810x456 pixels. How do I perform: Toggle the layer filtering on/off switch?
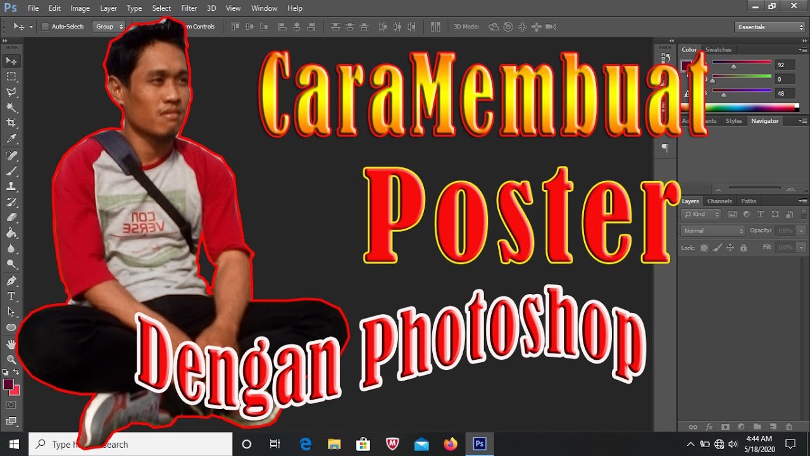point(804,214)
